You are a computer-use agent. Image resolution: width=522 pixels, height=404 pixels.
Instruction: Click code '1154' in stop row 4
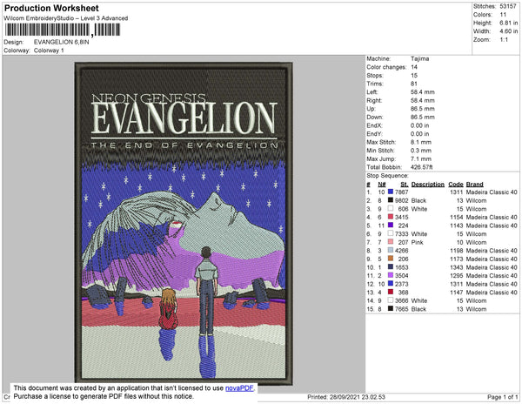457,217
